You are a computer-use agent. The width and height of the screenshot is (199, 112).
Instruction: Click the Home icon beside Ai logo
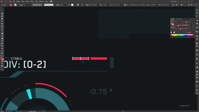coord(5,2)
